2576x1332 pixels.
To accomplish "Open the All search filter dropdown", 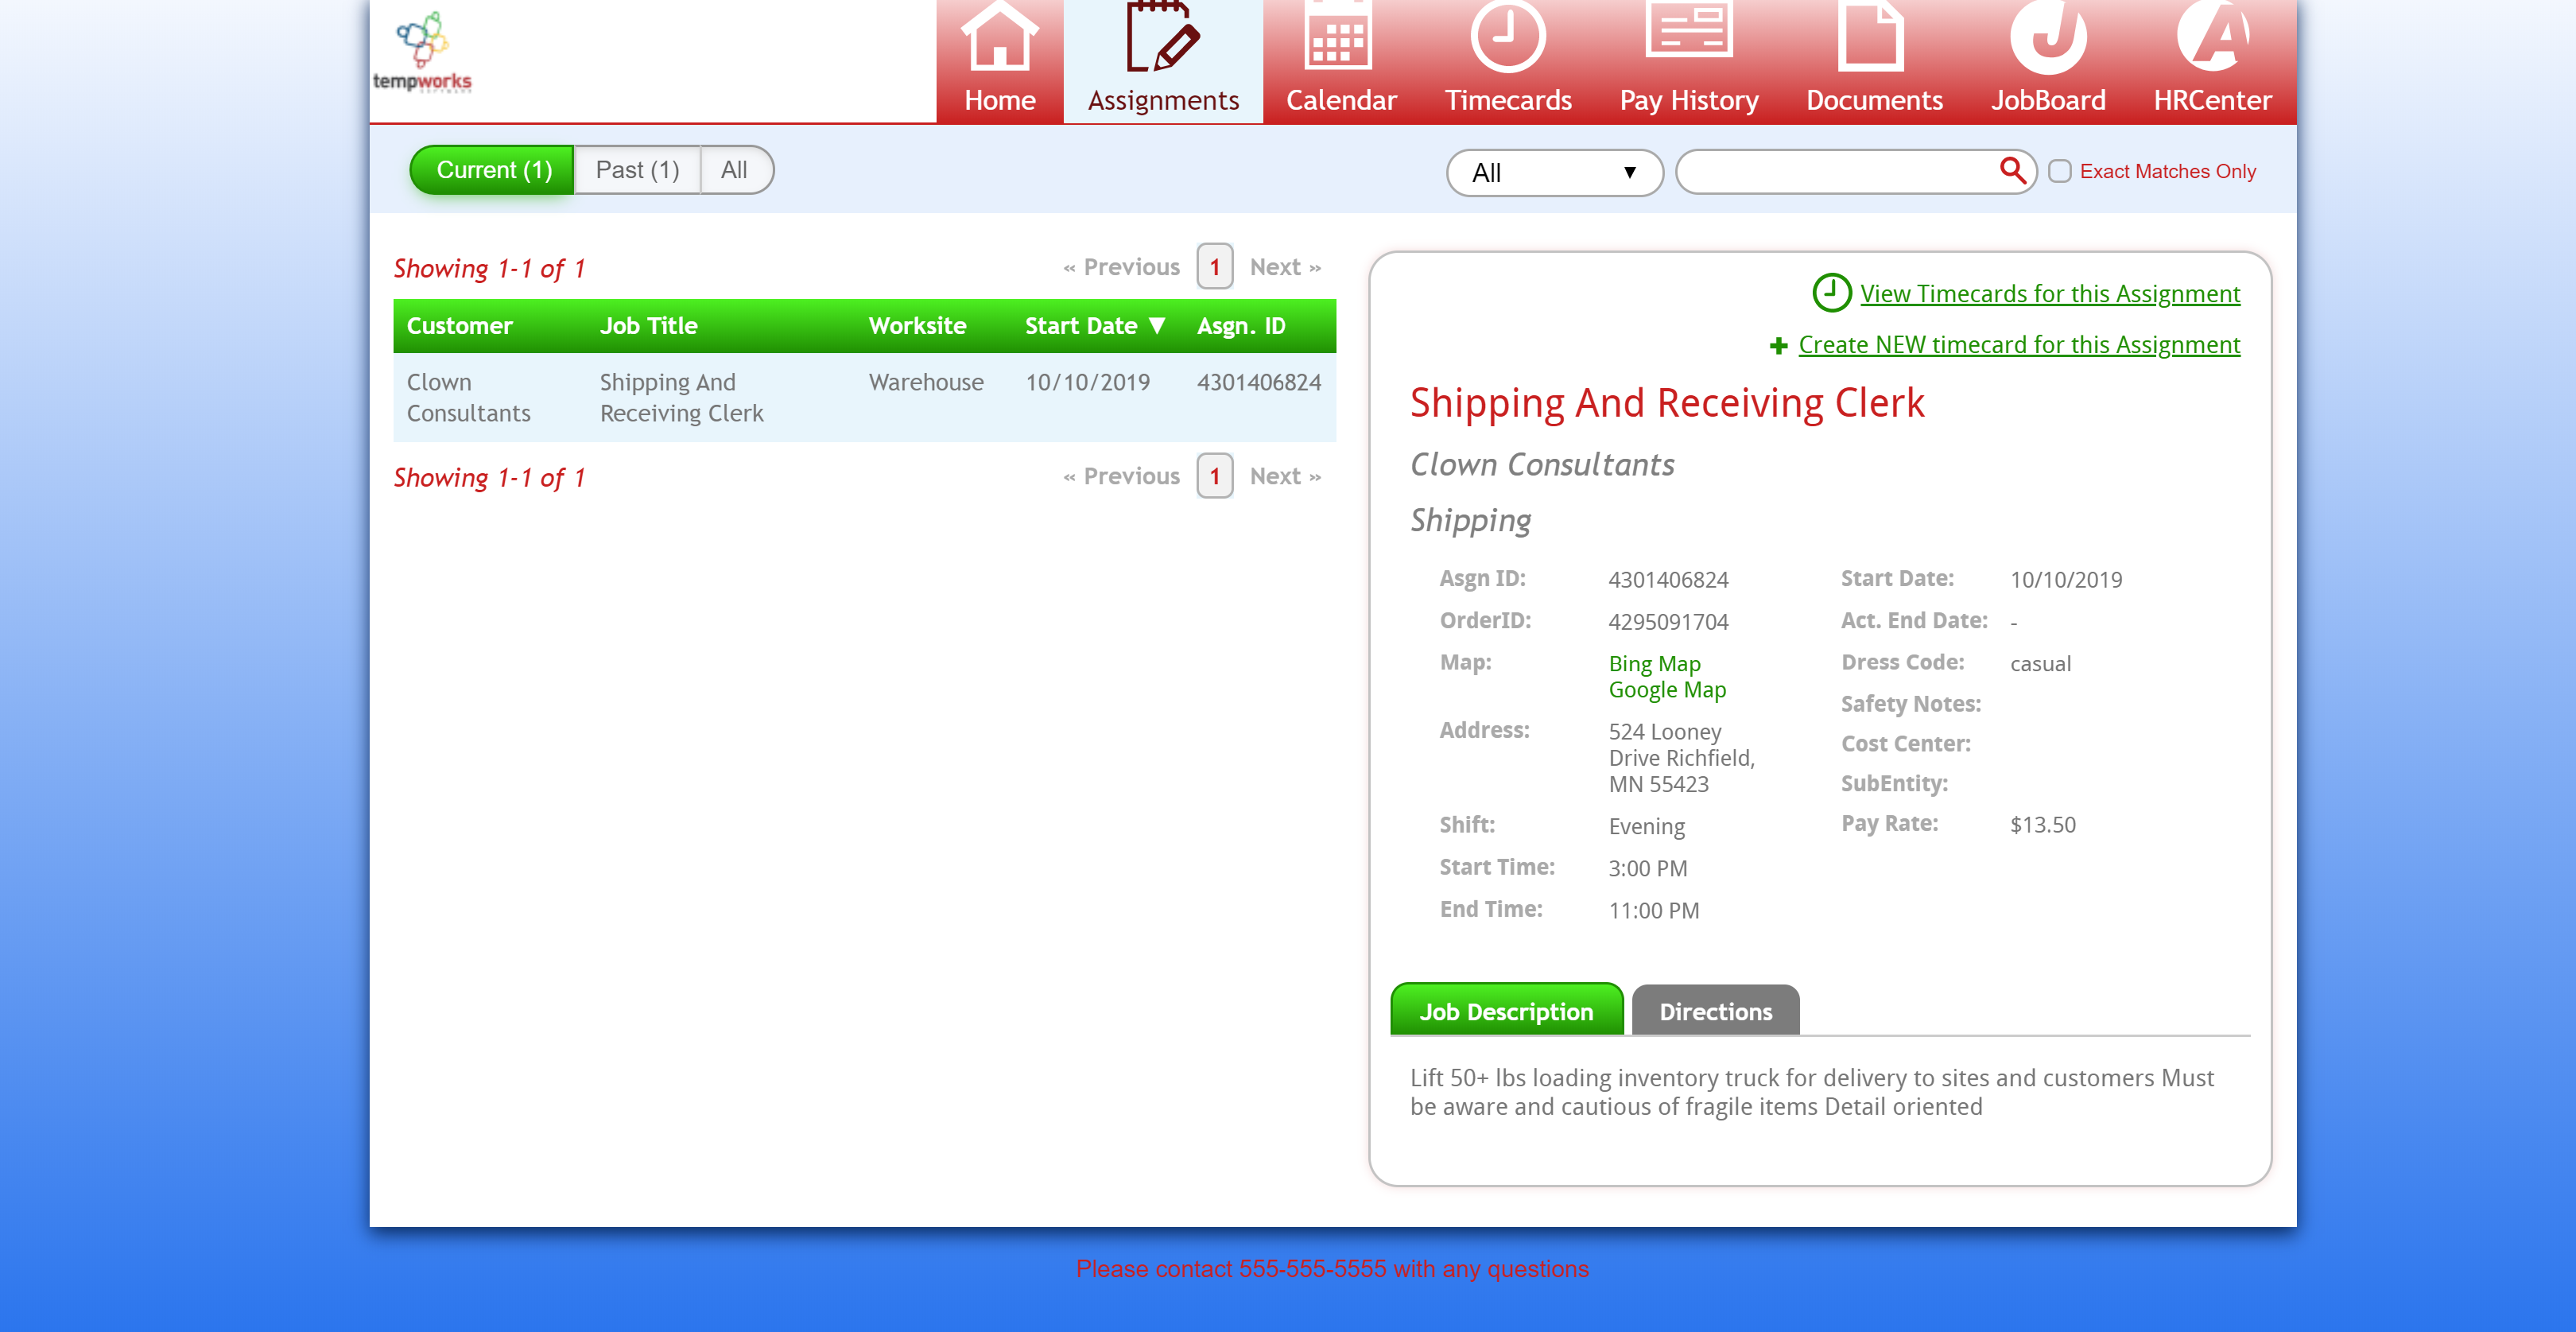I will (x=1553, y=173).
